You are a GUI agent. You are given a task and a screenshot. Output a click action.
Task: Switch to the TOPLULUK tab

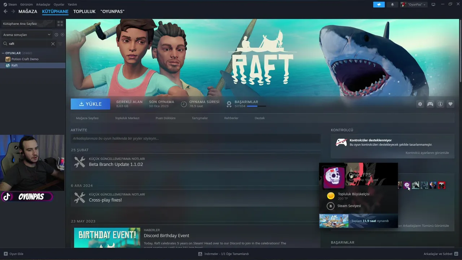(x=84, y=12)
